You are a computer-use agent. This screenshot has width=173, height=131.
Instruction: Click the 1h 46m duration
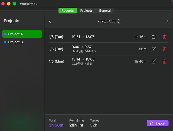[x=140, y=61]
